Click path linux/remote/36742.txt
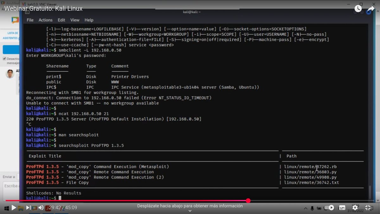Viewport: 380px width, 214px height. click(312, 183)
